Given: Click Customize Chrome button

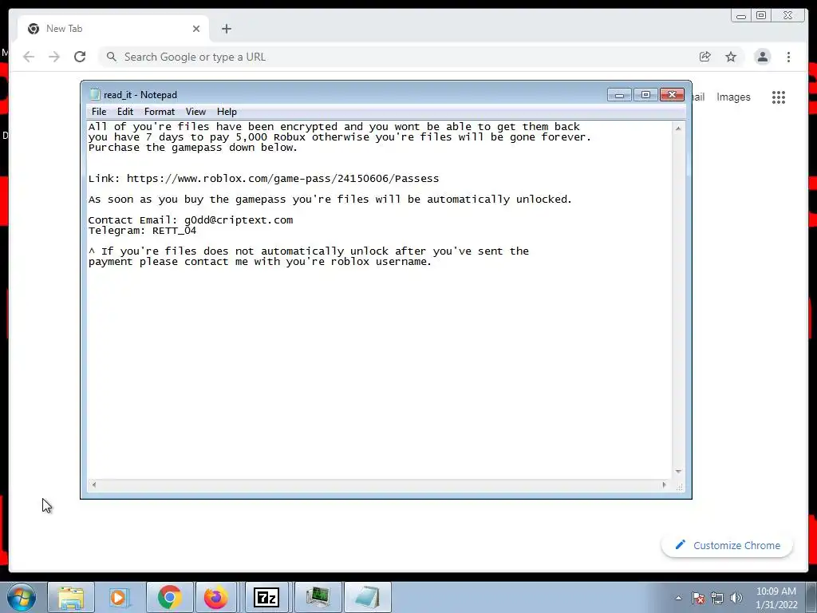Looking at the screenshot, I should click(728, 545).
